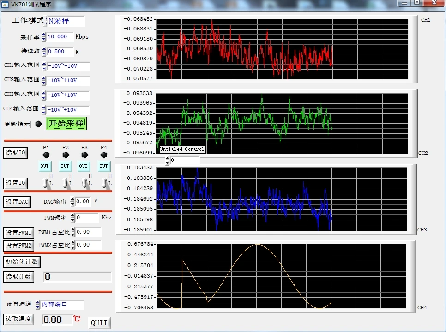Click the 开始采样 start sampling button
The width and height of the screenshot is (446, 332).
(x=66, y=124)
